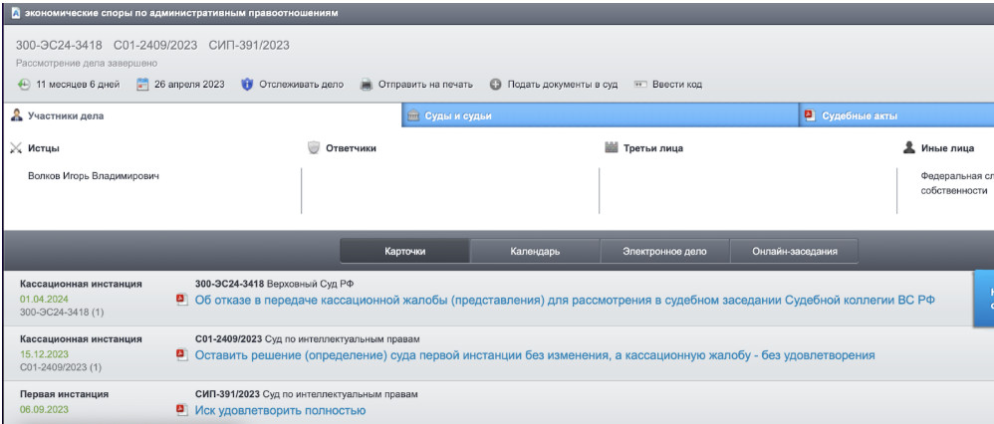
Task: Open PDF icon for Об отказе в передаче жалобы
Action: click(x=182, y=300)
